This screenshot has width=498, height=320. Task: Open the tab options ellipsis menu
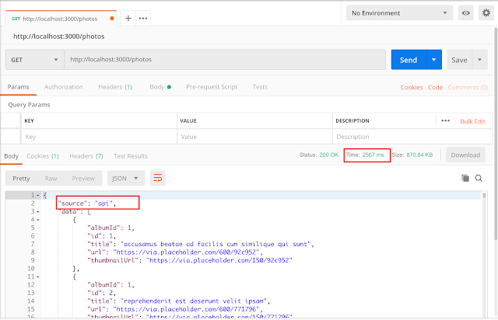[143, 17]
